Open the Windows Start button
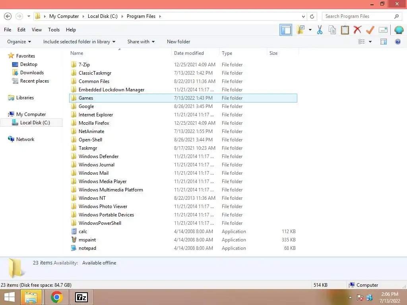 coord(10,297)
